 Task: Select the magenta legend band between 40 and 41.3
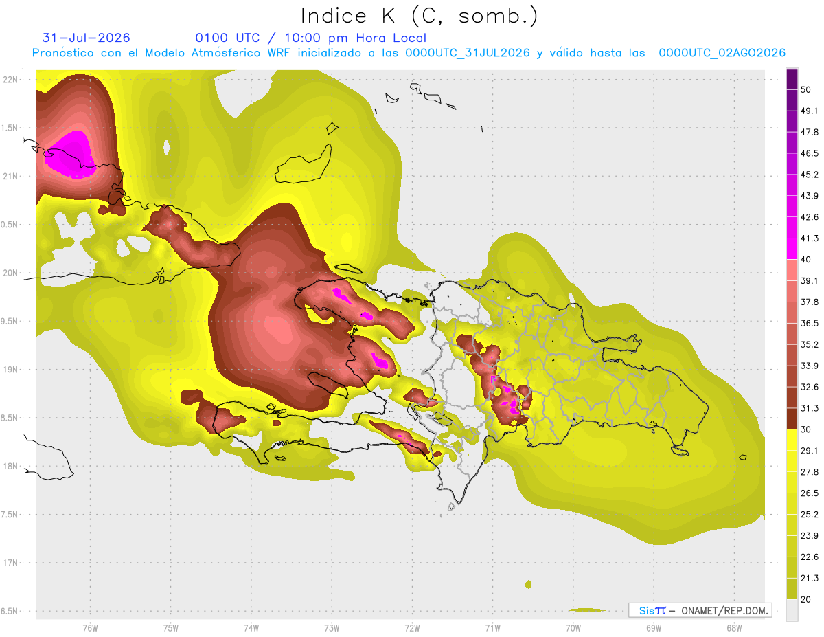[x=792, y=249]
